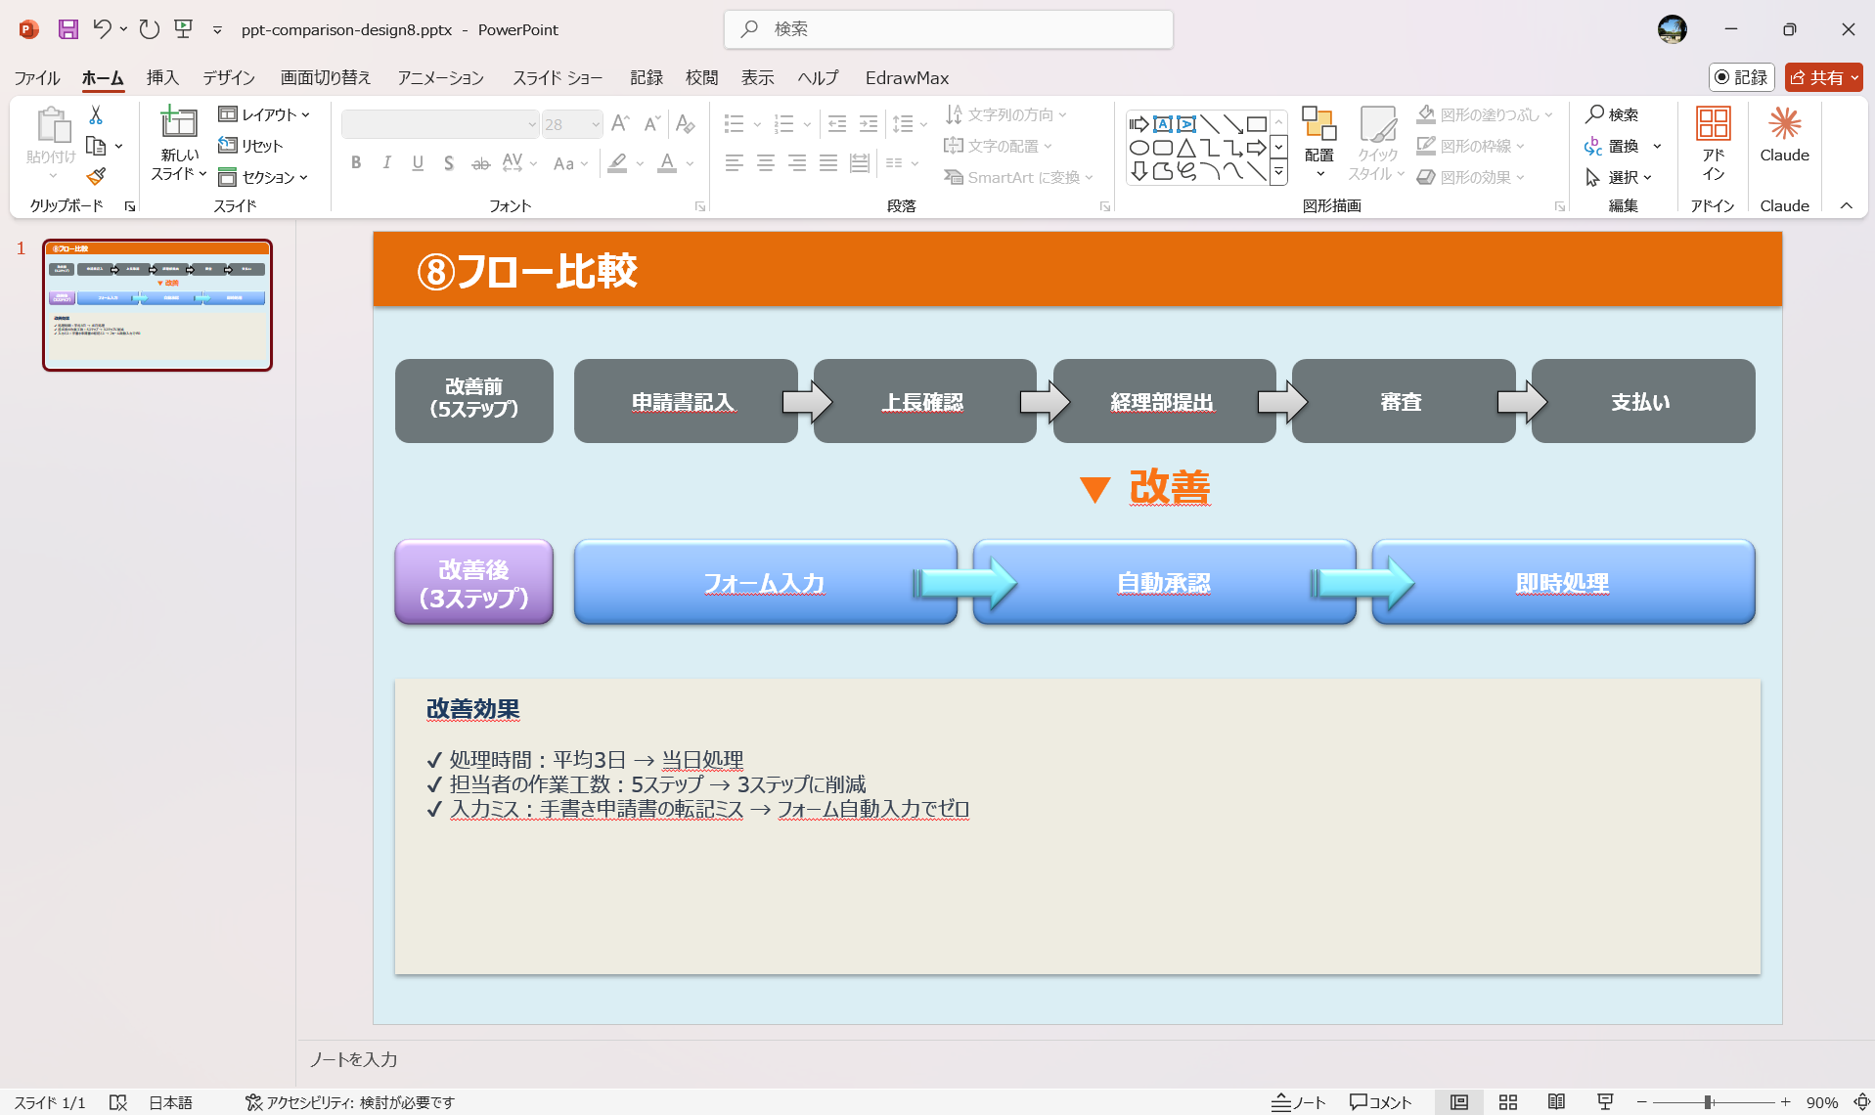Expand the shapes gallery

coord(1278,173)
